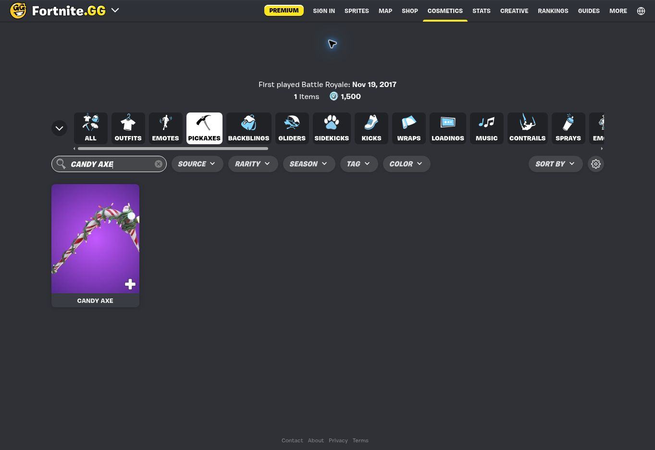Select the Music category icon
Image resolution: width=655 pixels, height=450 pixels.
[x=487, y=128]
